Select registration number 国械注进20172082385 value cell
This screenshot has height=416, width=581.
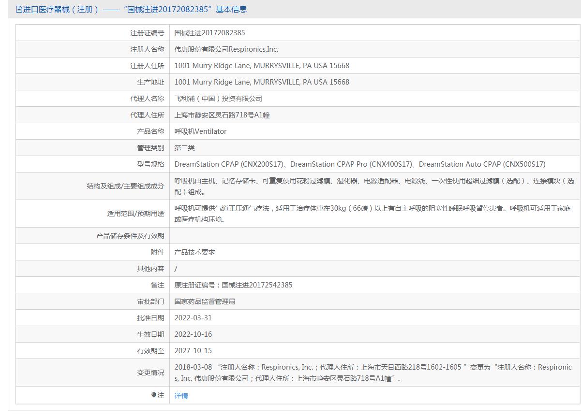click(x=209, y=33)
